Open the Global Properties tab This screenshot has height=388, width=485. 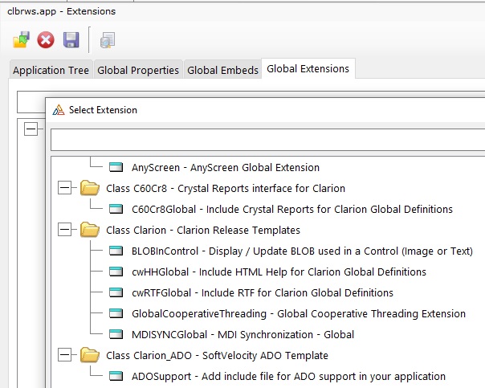[138, 70]
